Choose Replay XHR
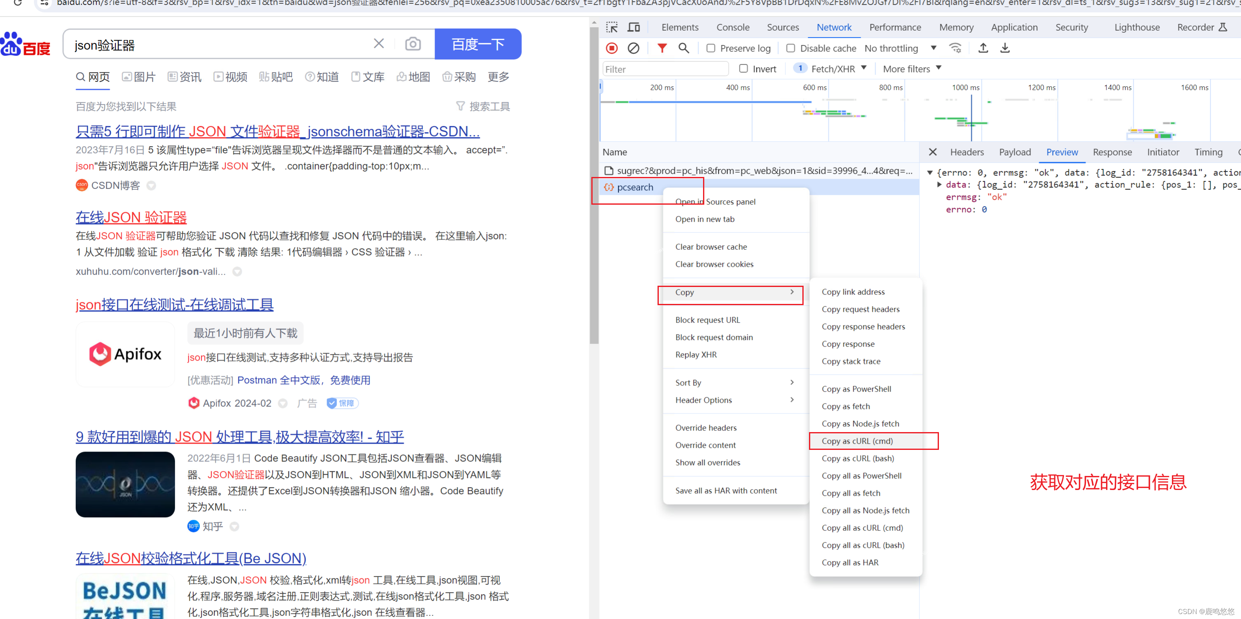The image size is (1241, 619). pyautogui.click(x=735, y=355)
